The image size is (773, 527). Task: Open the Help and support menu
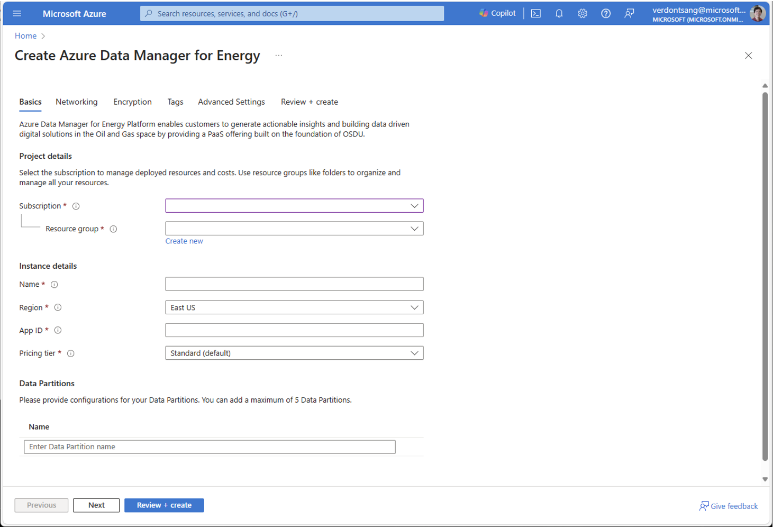tap(605, 13)
